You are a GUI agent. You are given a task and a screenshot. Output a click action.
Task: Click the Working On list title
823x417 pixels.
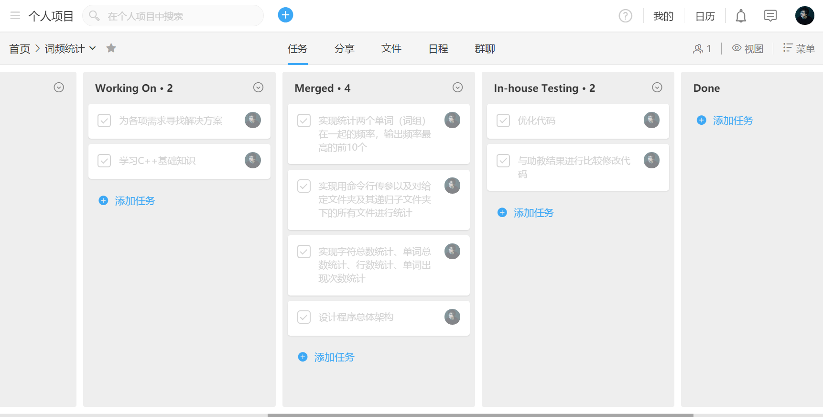(x=134, y=88)
